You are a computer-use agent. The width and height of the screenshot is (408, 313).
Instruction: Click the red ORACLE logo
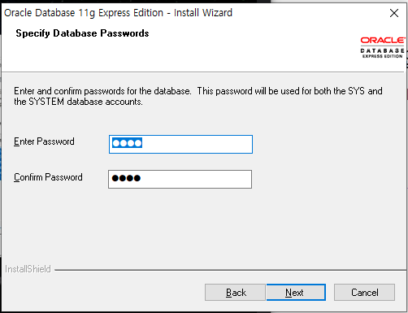[x=383, y=41]
